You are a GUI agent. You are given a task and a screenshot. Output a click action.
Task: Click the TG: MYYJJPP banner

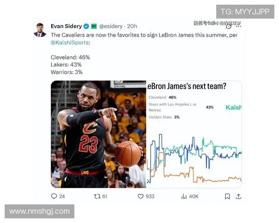(x=245, y=12)
